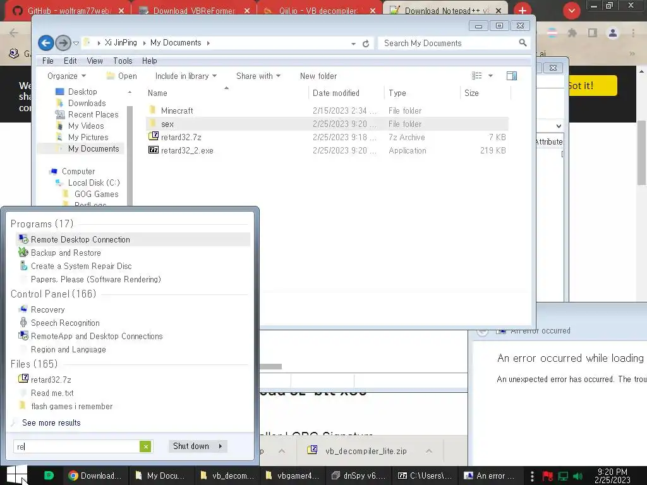Click the volume speaker tray icon
The image size is (647, 485).
[x=577, y=476]
